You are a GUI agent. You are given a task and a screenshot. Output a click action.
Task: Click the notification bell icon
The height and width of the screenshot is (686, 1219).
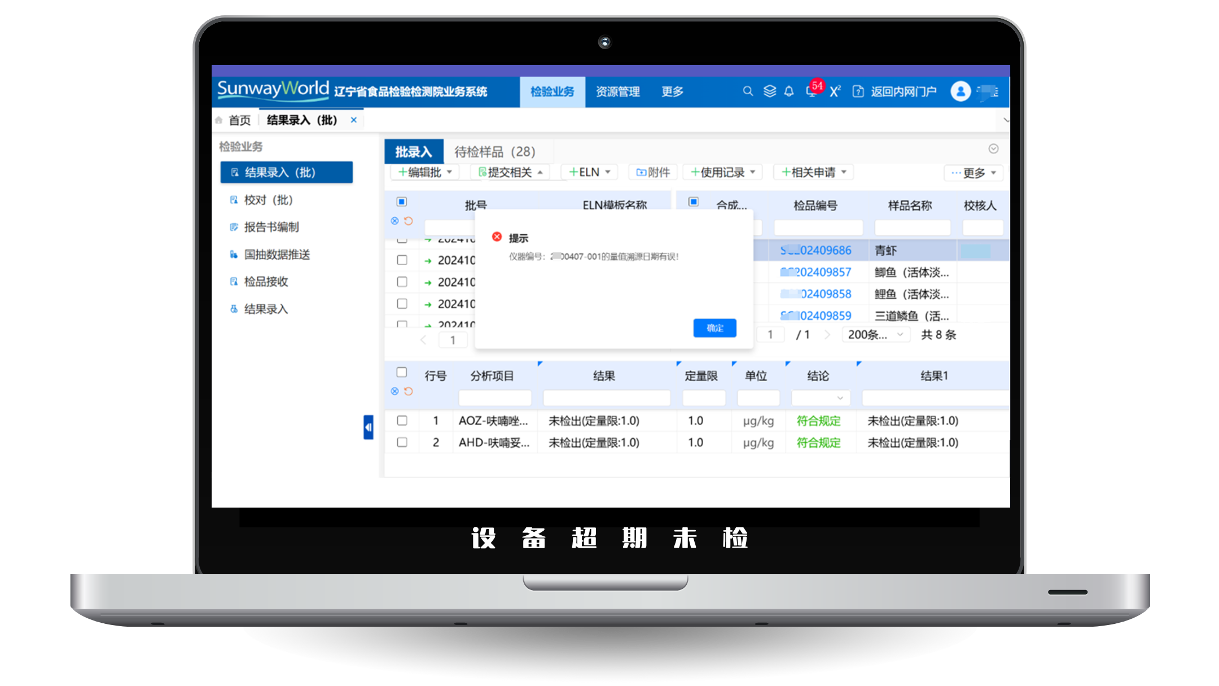tap(789, 91)
